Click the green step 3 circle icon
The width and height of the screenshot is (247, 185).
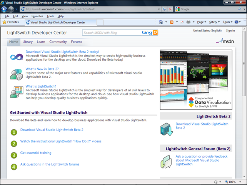(x=14, y=155)
